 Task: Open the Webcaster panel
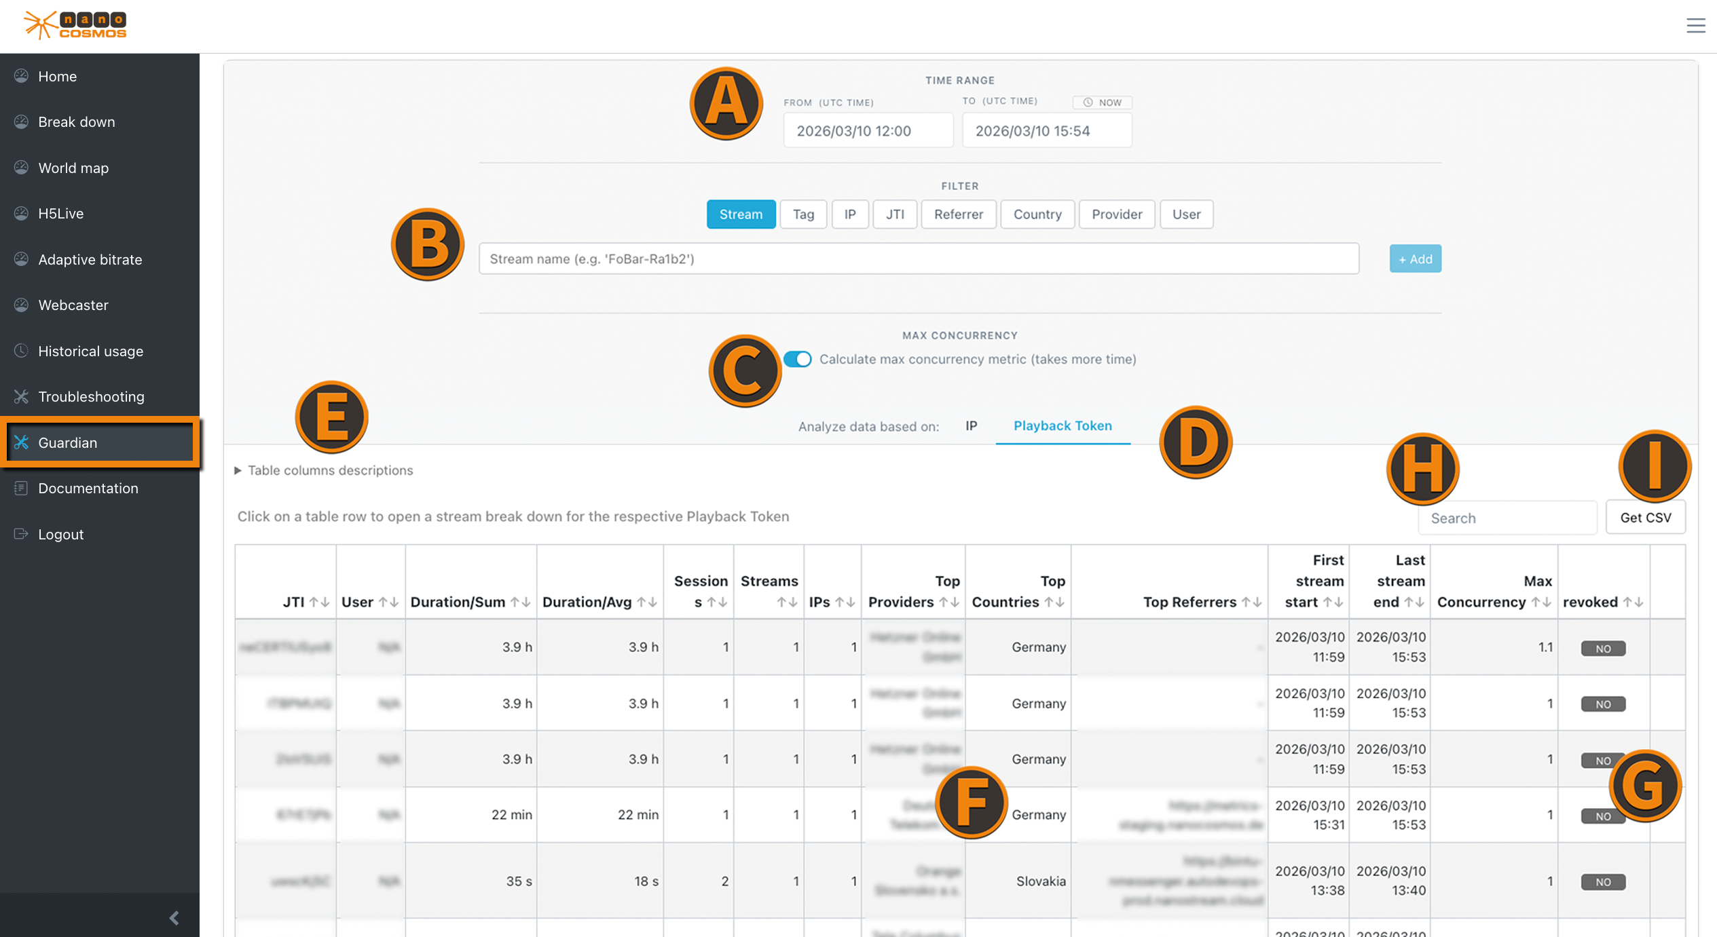(73, 305)
